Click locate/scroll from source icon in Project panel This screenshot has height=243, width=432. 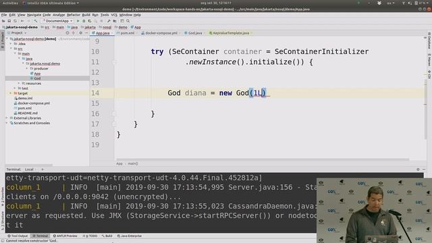(67, 33)
